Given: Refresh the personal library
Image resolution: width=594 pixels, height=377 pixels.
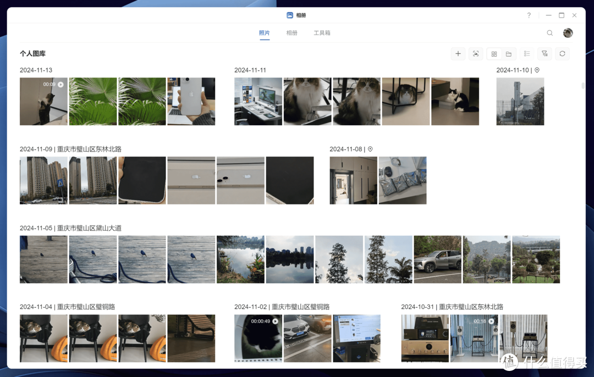Looking at the screenshot, I should (x=562, y=54).
